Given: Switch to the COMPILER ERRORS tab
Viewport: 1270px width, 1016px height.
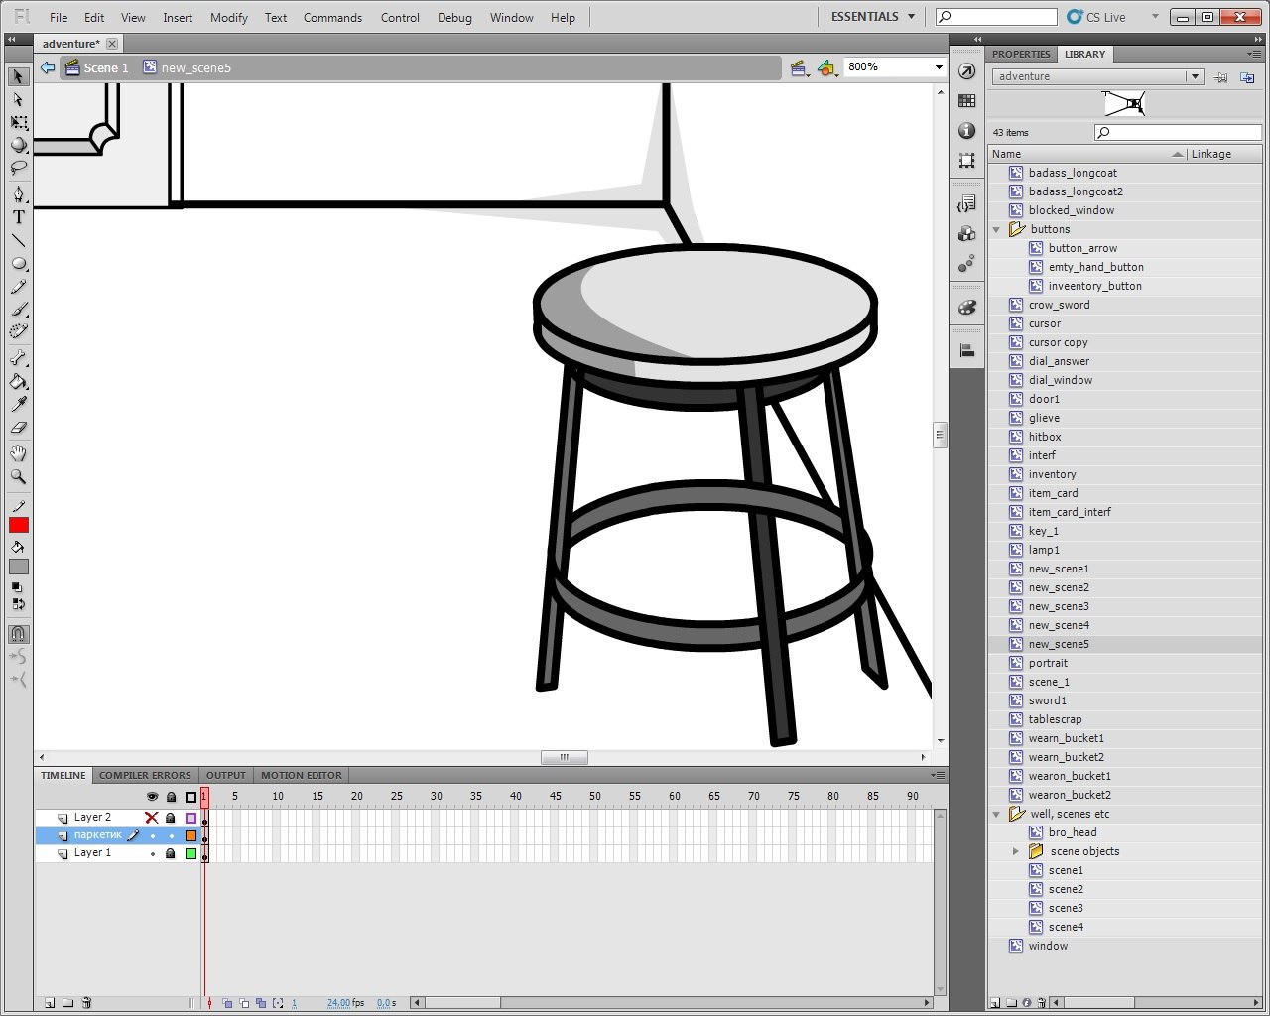Looking at the screenshot, I should 145,775.
